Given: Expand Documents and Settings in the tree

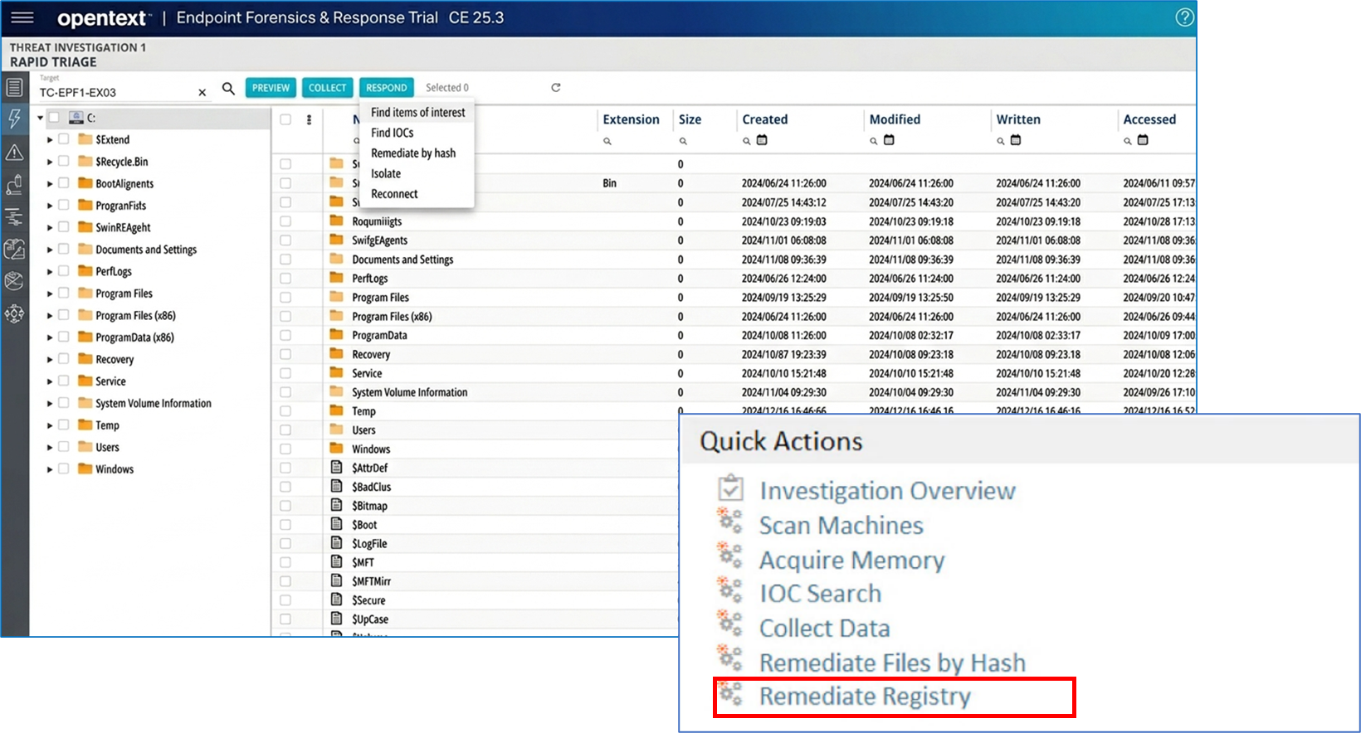Looking at the screenshot, I should 50,250.
